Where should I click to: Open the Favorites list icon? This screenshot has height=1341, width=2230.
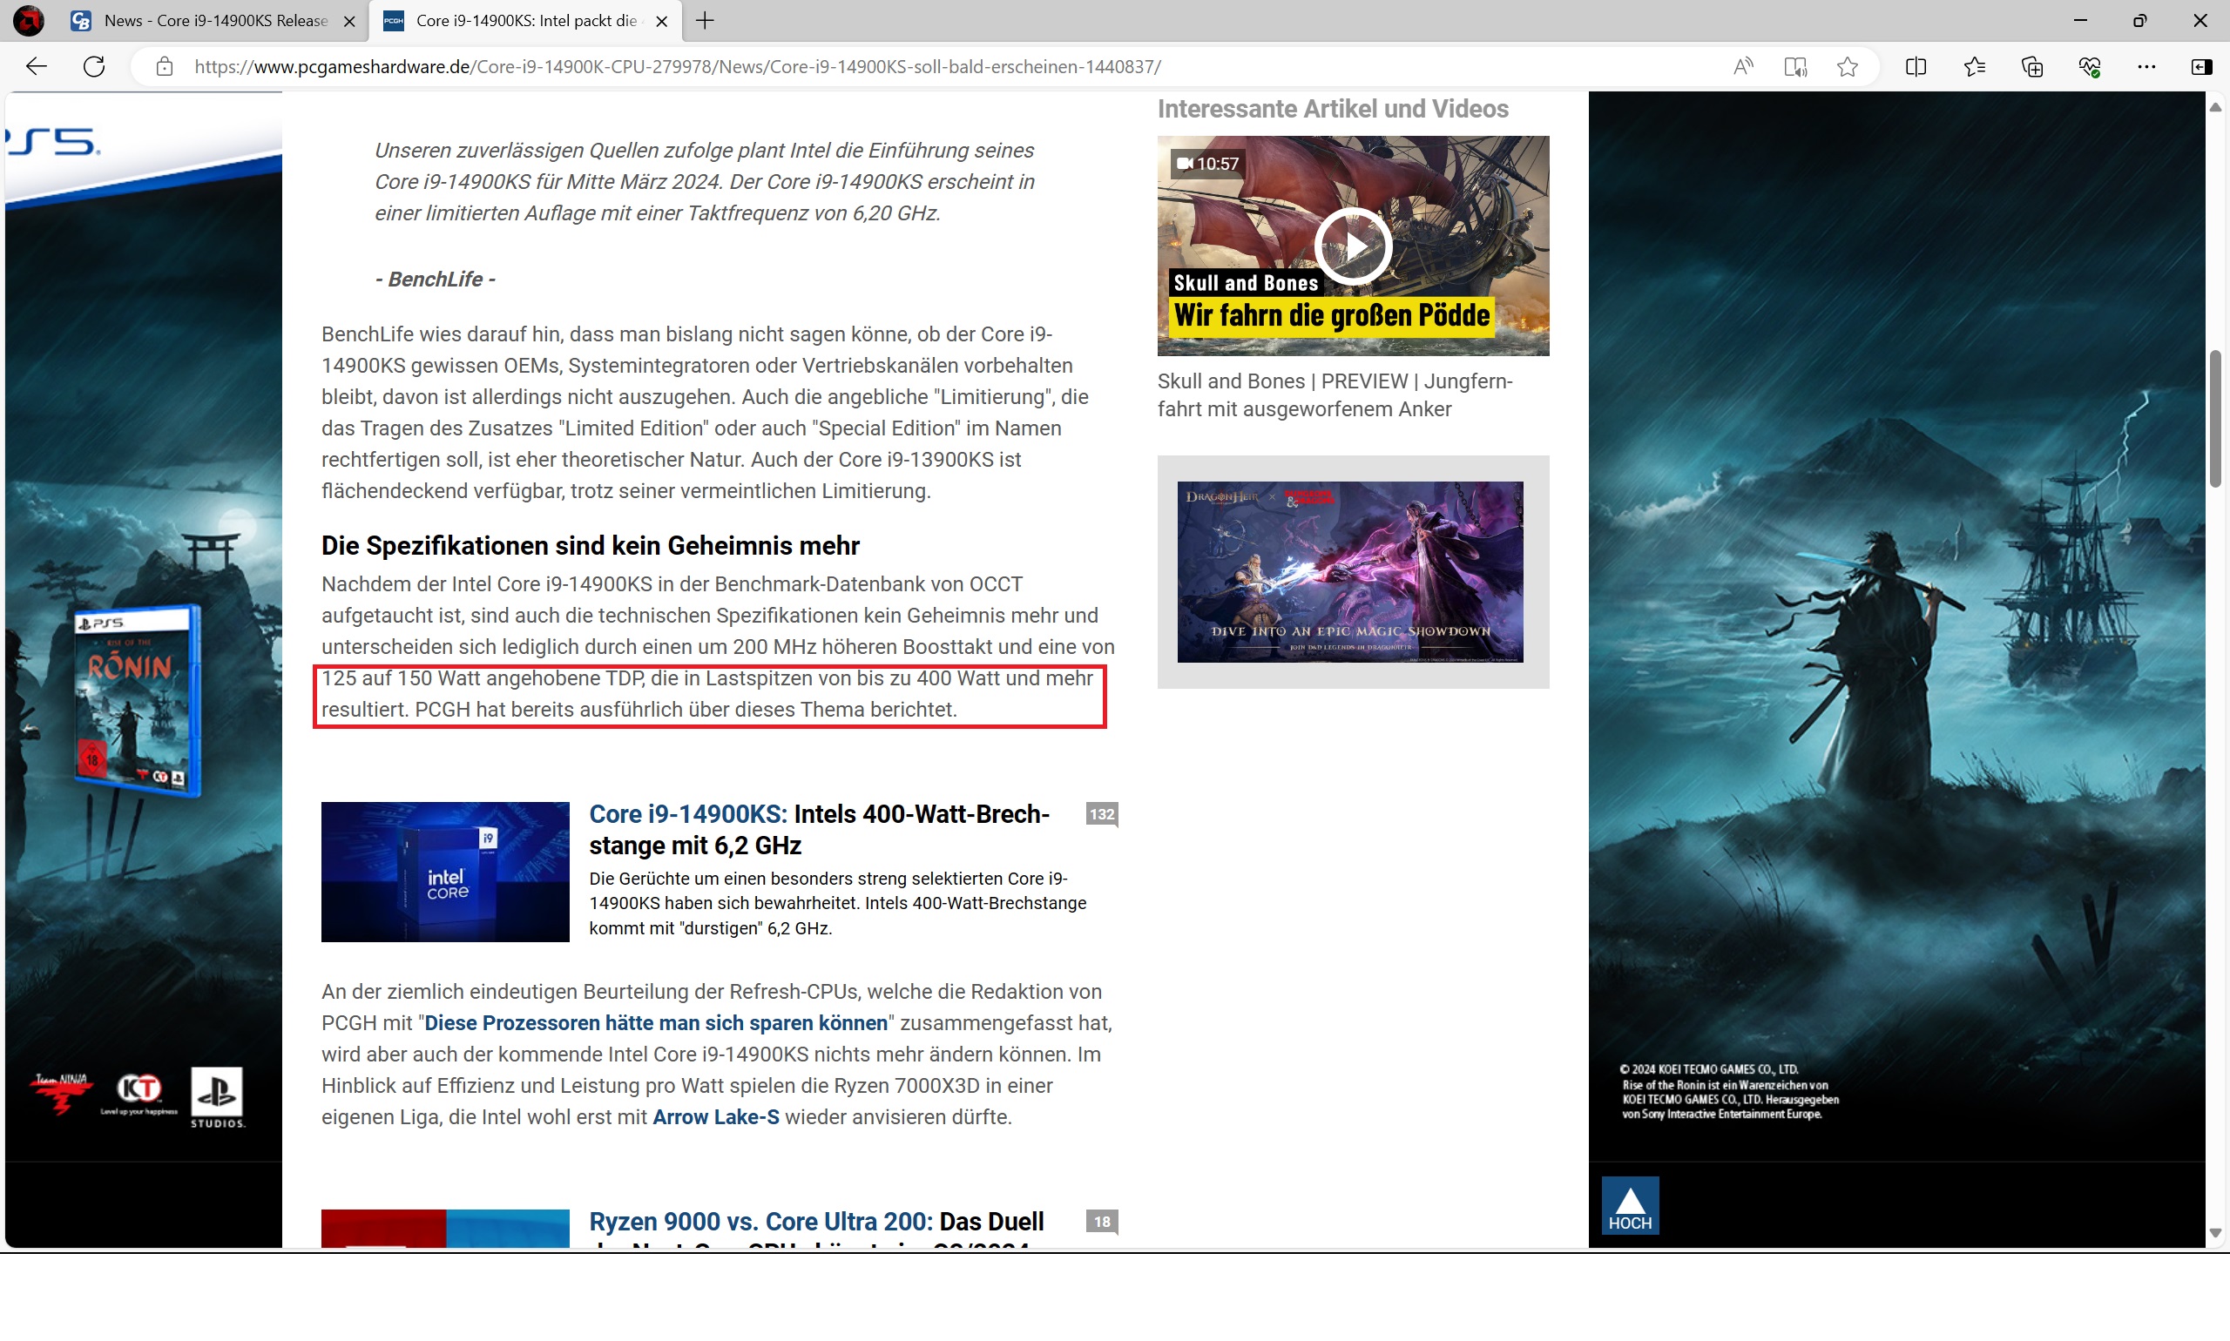click(1974, 67)
